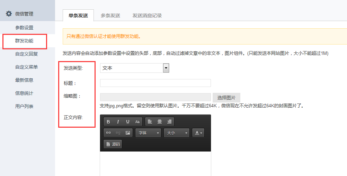Image resolution: width=347 pixels, height=176 pixels.
Task: Click the 发送内容会自动添加 description text
Action: coord(196,53)
